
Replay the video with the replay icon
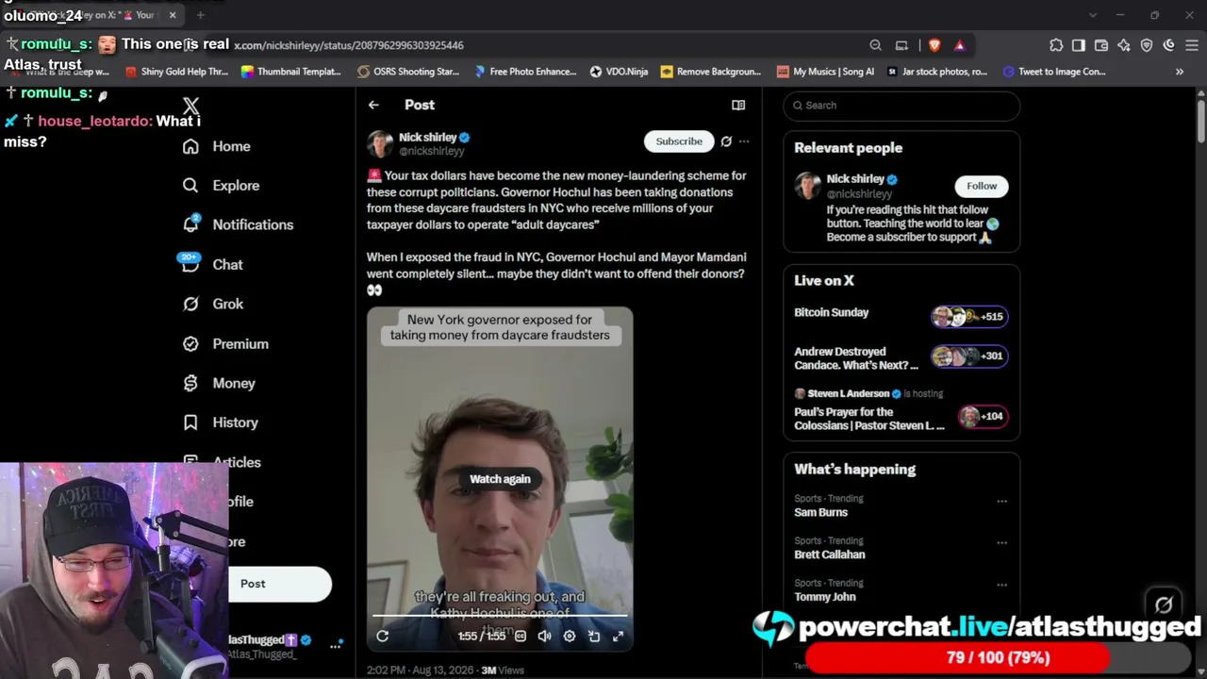click(x=383, y=637)
